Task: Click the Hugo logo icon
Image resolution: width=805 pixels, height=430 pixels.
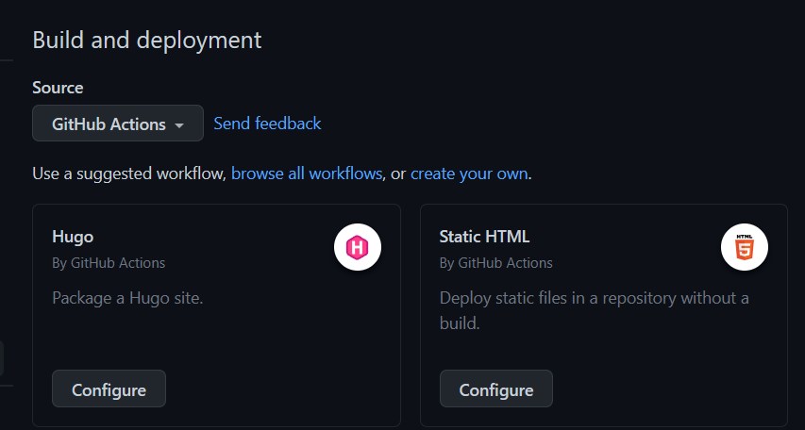Action: pyautogui.click(x=358, y=247)
